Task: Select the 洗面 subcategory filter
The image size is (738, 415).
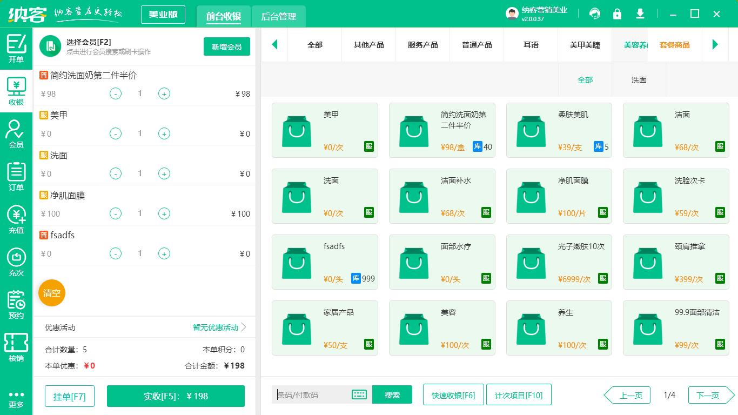Action: [x=638, y=79]
